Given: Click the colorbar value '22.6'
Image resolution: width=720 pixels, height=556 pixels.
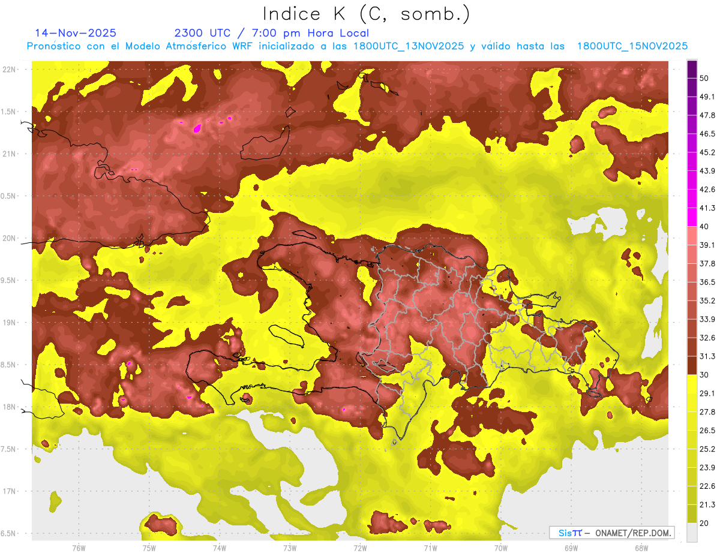Looking at the screenshot, I should pyautogui.click(x=707, y=486).
